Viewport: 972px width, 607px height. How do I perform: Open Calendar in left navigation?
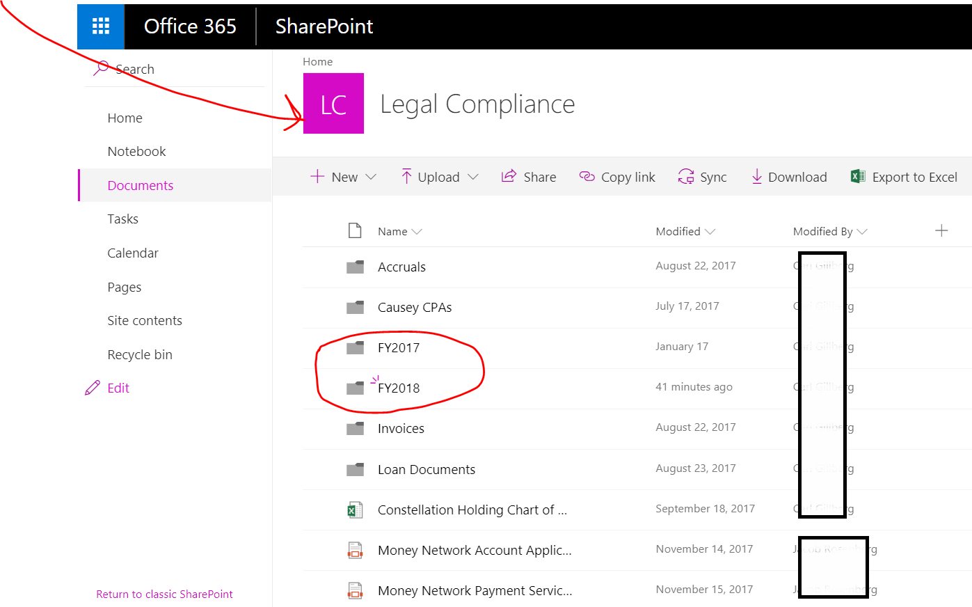133,253
